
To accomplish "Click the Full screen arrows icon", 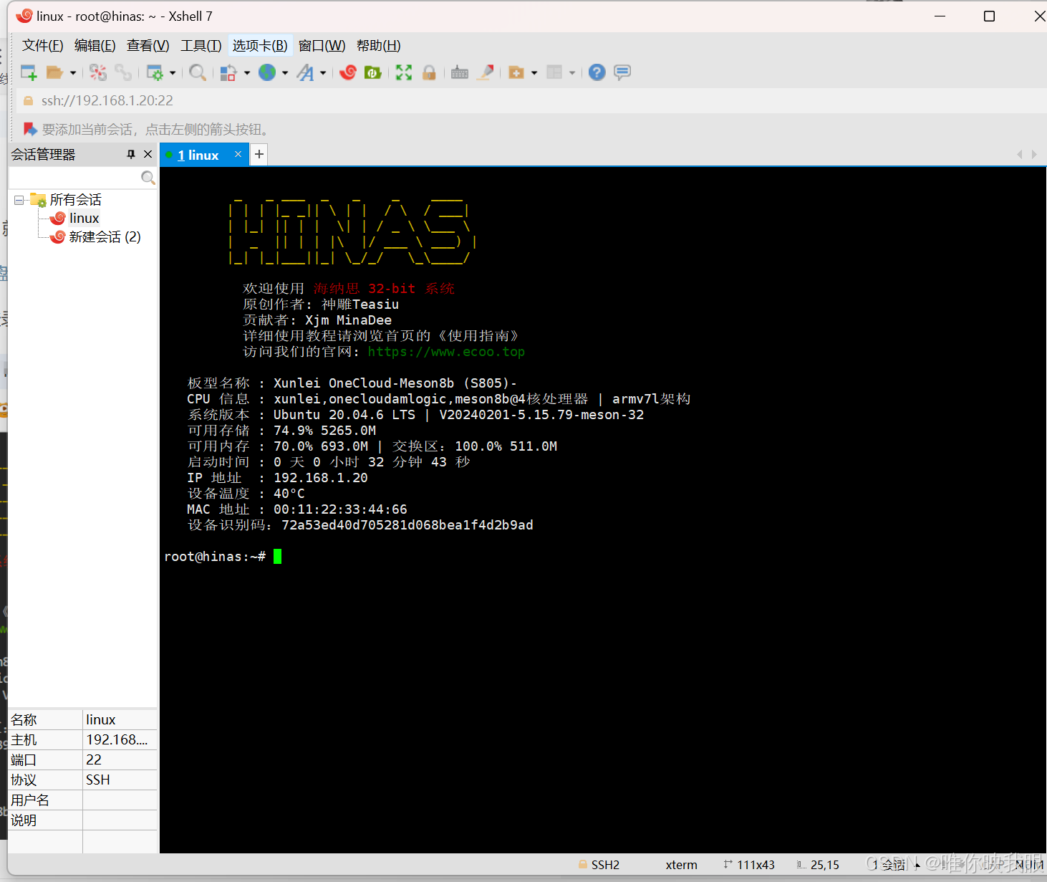I will tap(404, 72).
